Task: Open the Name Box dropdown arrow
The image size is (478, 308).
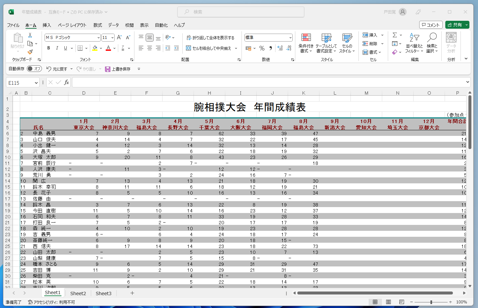Action: (x=36, y=83)
